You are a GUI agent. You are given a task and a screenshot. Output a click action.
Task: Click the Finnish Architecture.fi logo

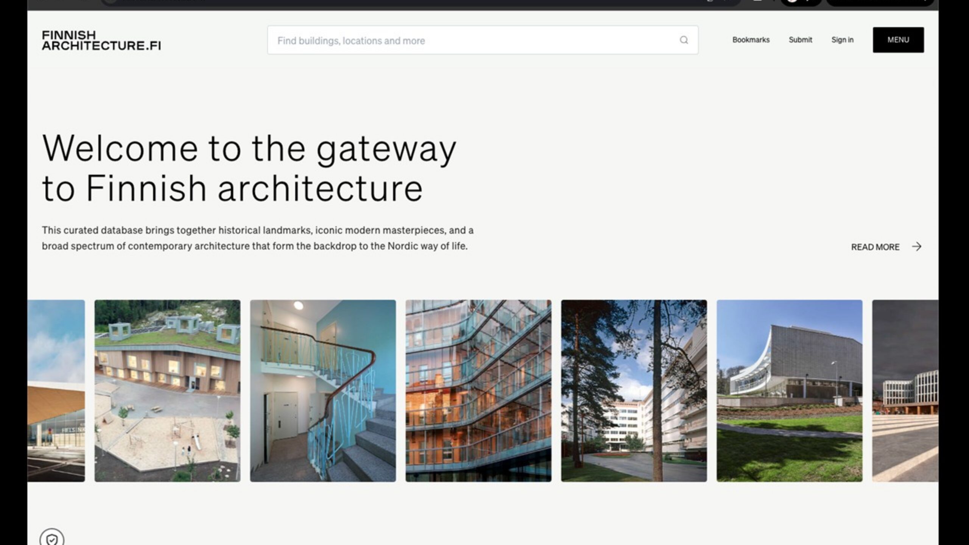click(x=101, y=40)
